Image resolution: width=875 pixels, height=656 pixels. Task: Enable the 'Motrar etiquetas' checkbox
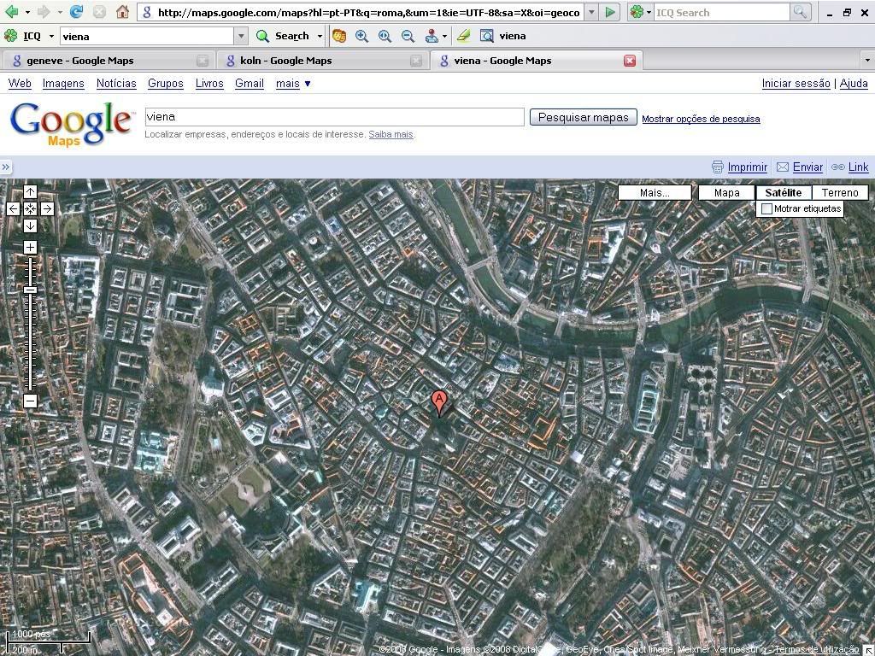coord(766,209)
